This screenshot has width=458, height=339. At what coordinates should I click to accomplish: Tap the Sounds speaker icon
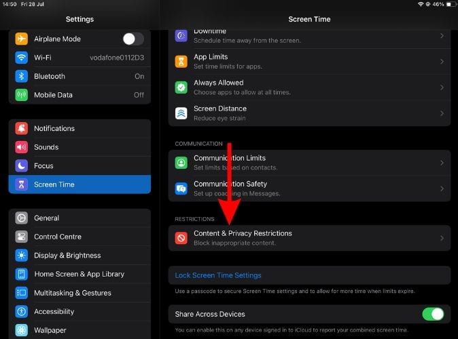22,147
